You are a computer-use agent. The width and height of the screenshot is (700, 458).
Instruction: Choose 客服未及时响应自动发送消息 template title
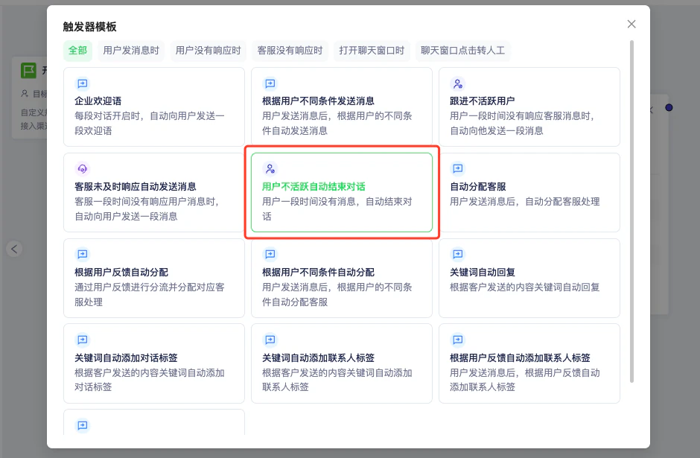coord(136,187)
